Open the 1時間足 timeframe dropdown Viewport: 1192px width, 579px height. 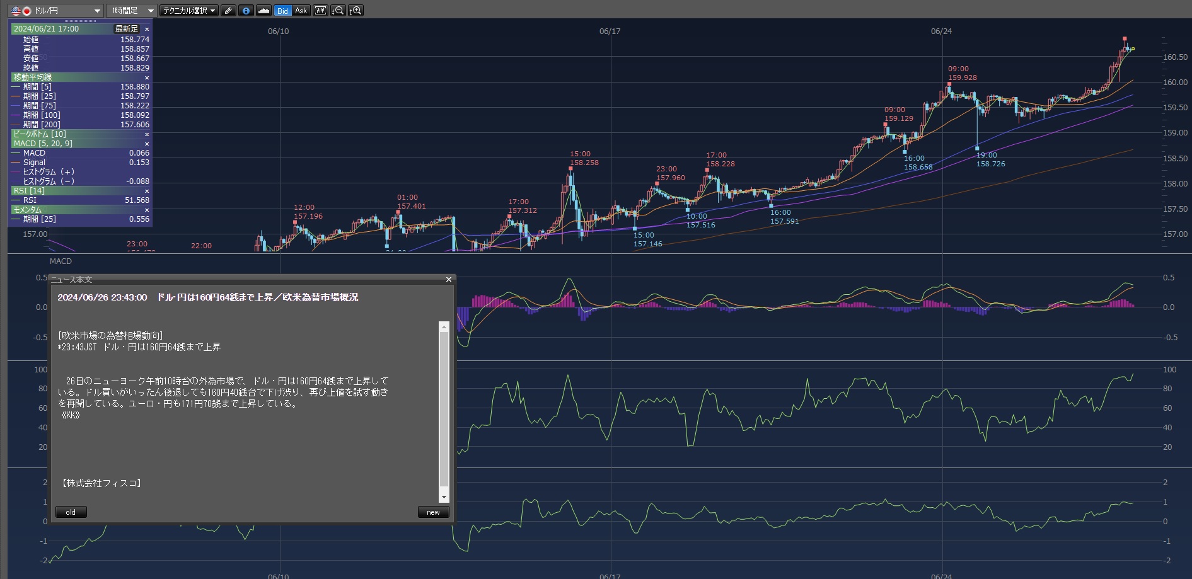click(131, 11)
